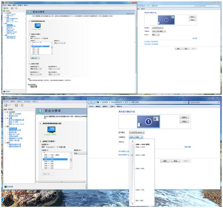This screenshot has height=208, width=223.
Task: Open 查看 HDCP 状态 in bottom NVIDIA tree
Action: click(14, 134)
